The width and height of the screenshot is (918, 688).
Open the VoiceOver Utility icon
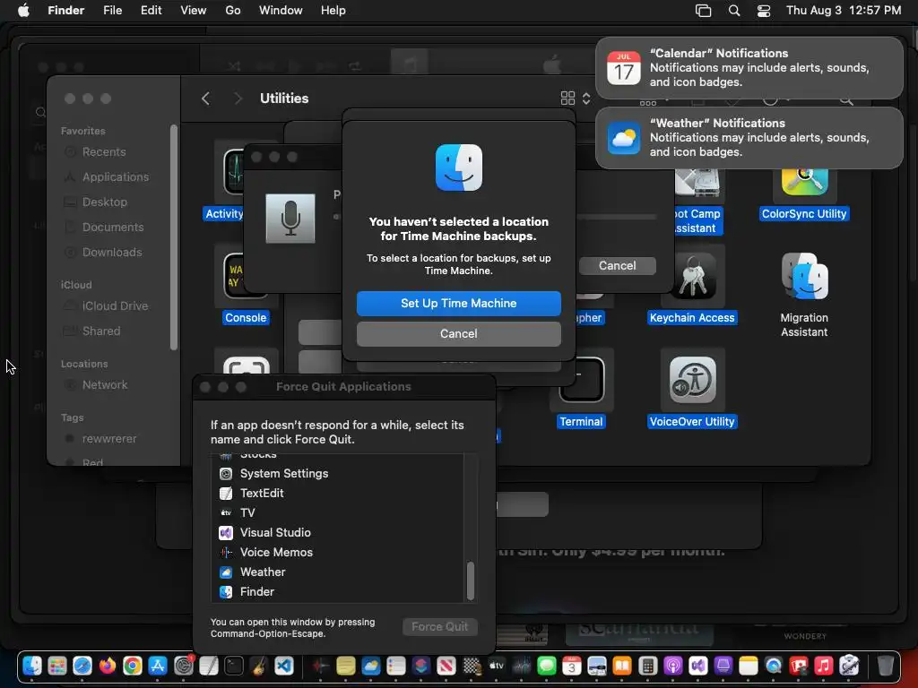[693, 380]
